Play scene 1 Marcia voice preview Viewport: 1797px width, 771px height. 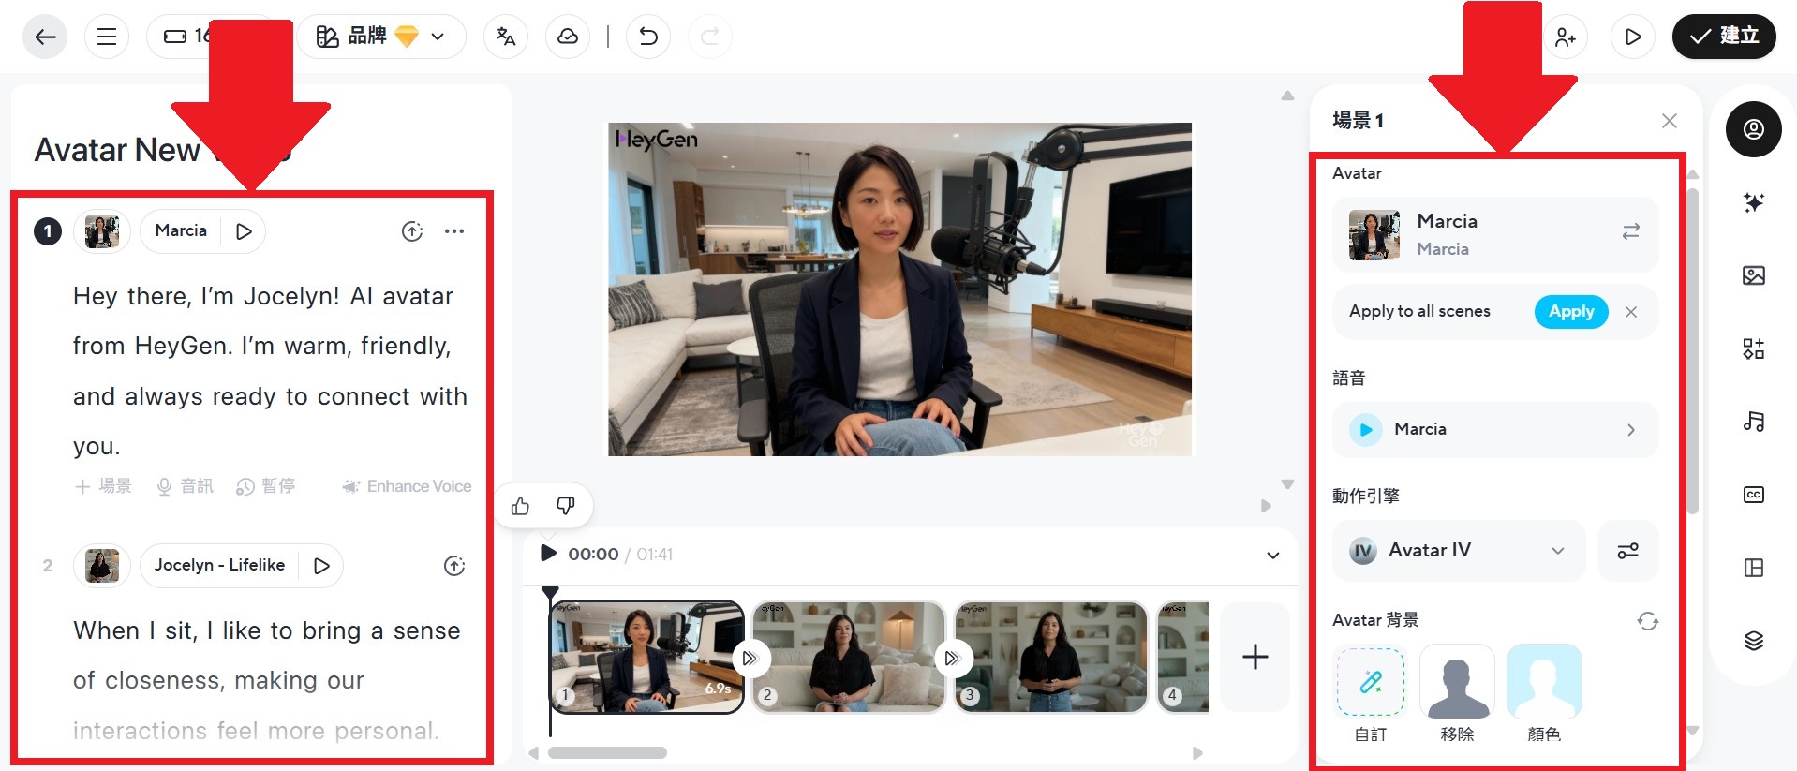click(x=244, y=231)
